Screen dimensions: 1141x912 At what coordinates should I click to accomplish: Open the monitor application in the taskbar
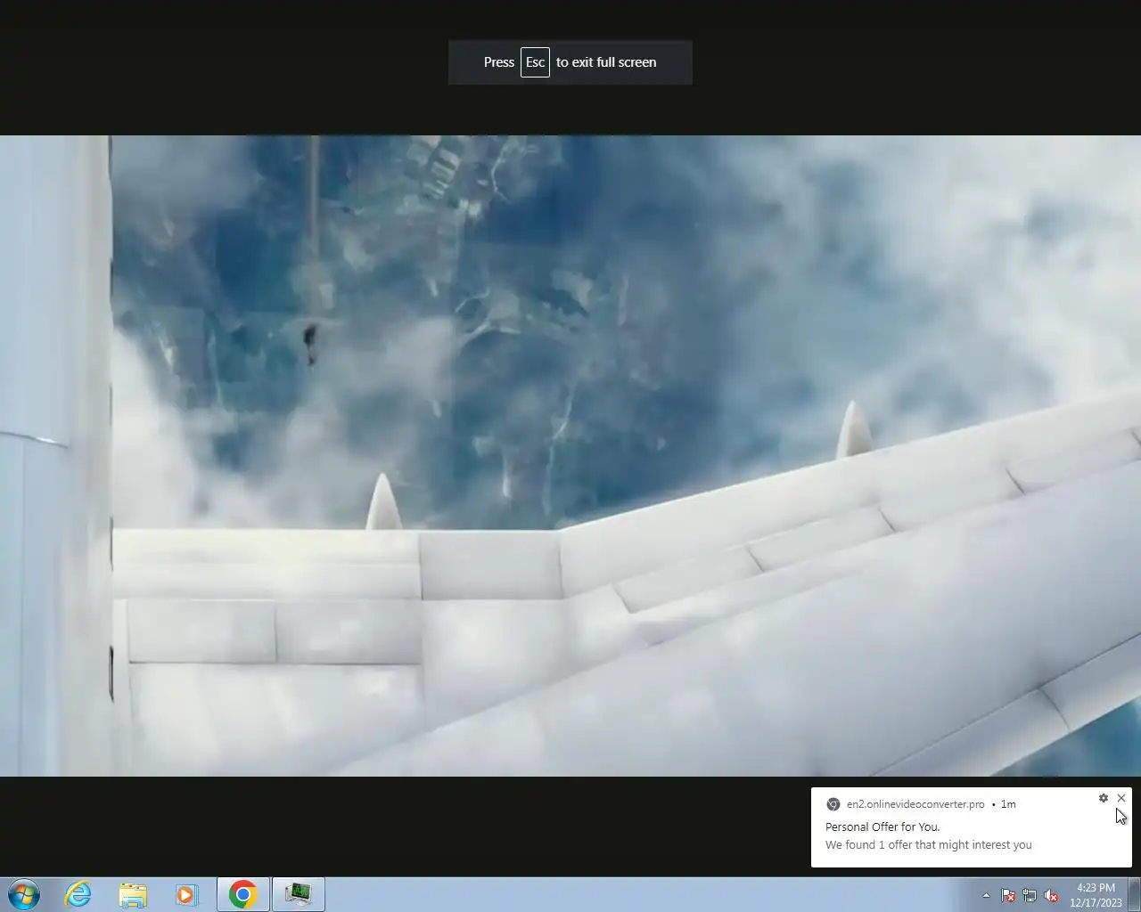click(x=298, y=894)
